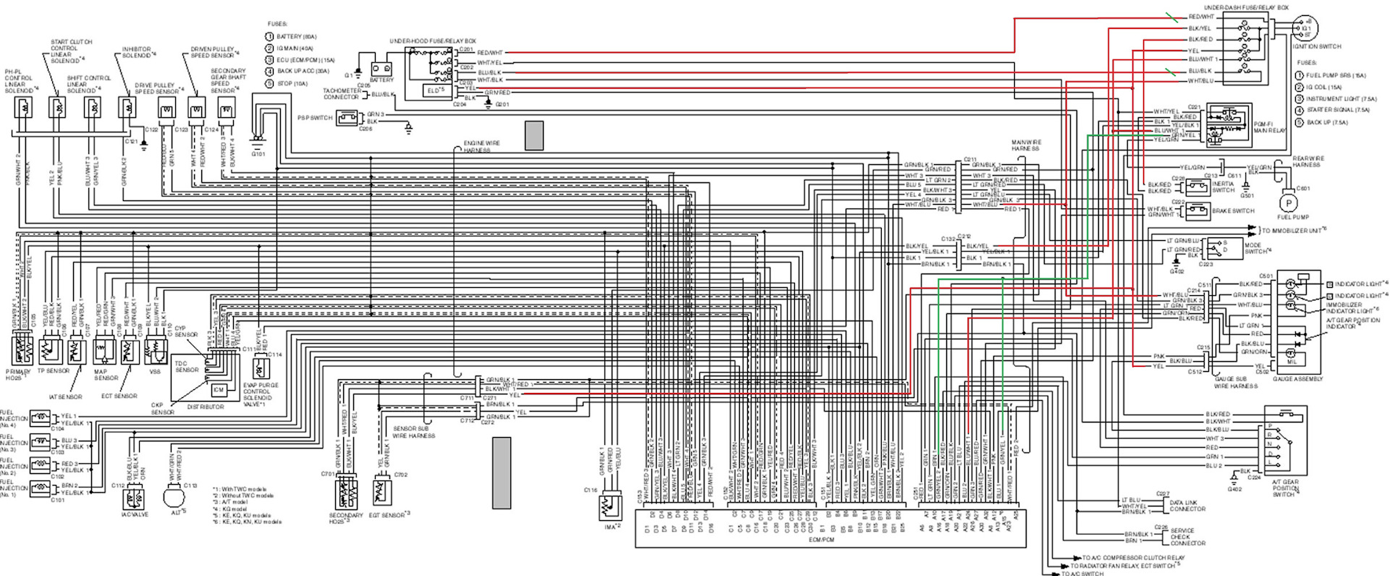Select the SERVICE CHECK CONNECTOR label

[1188, 537]
